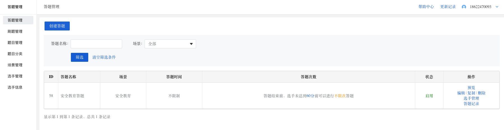The image size is (504, 130).
Task: Click the 筛选 button
Action: coord(80,57)
